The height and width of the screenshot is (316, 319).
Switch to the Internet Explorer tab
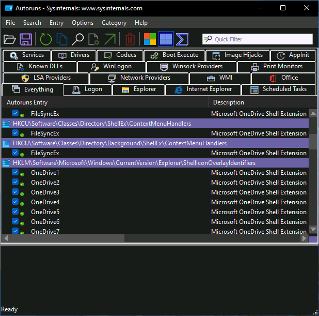(x=203, y=89)
